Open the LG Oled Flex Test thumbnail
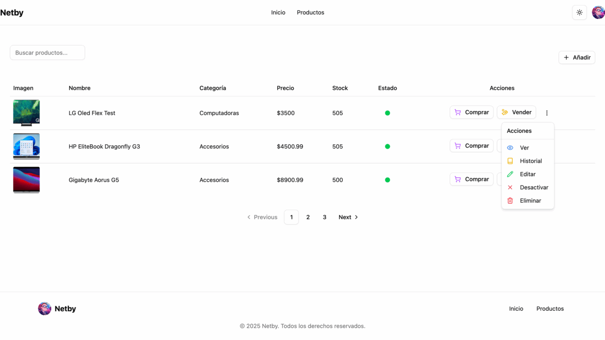 [x=26, y=113]
